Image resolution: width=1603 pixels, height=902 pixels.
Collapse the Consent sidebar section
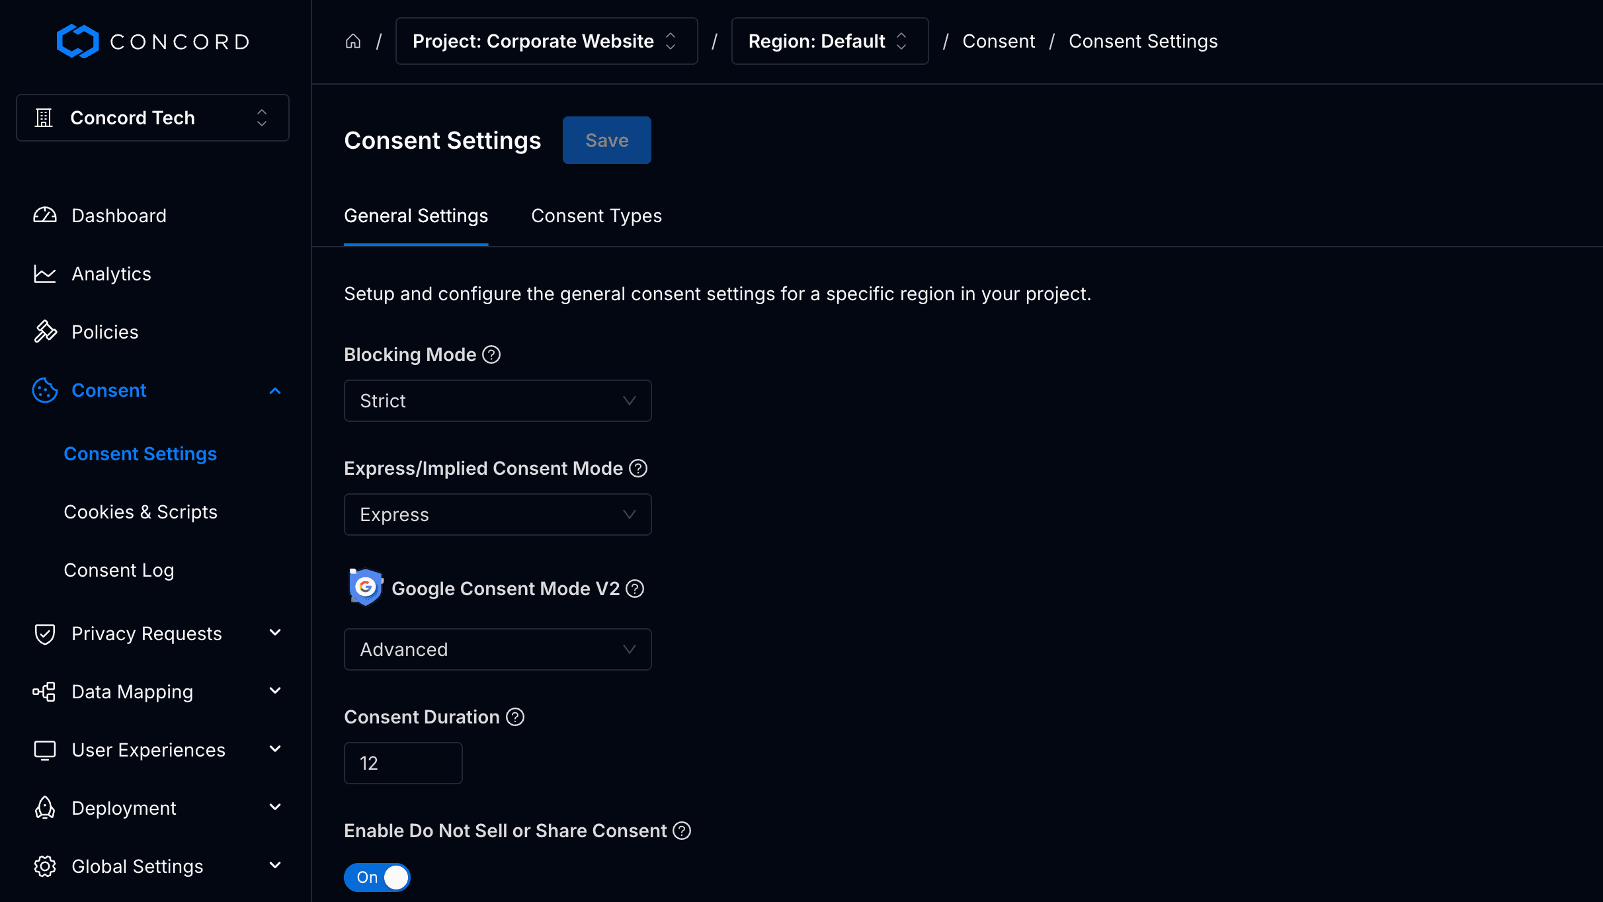pos(275,390)
